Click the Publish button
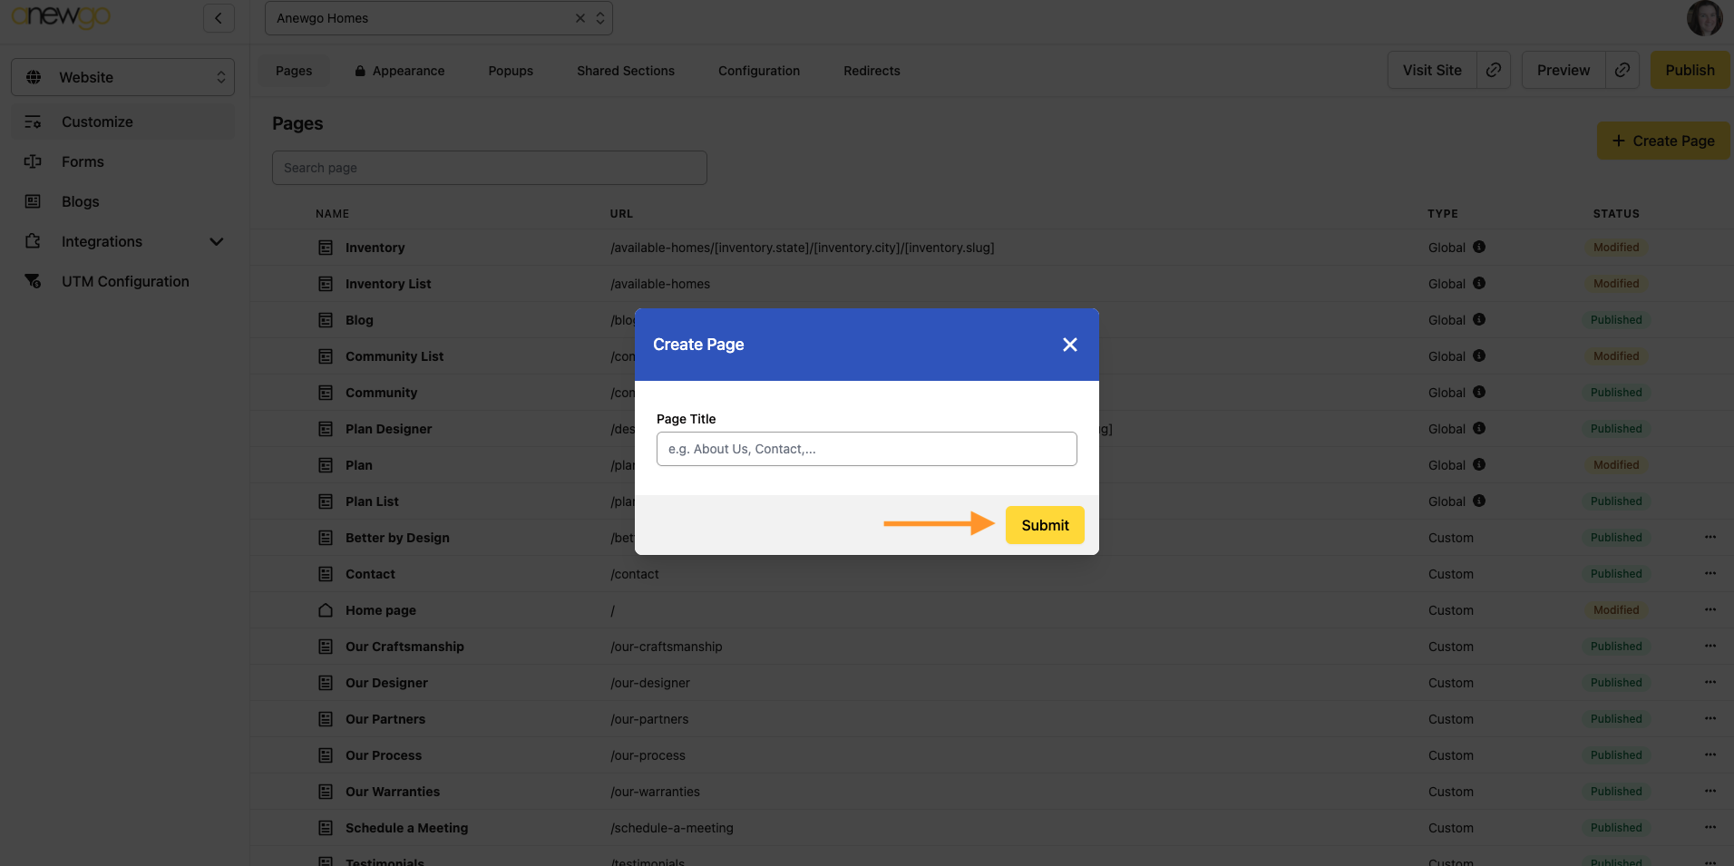 point(1690,70)
